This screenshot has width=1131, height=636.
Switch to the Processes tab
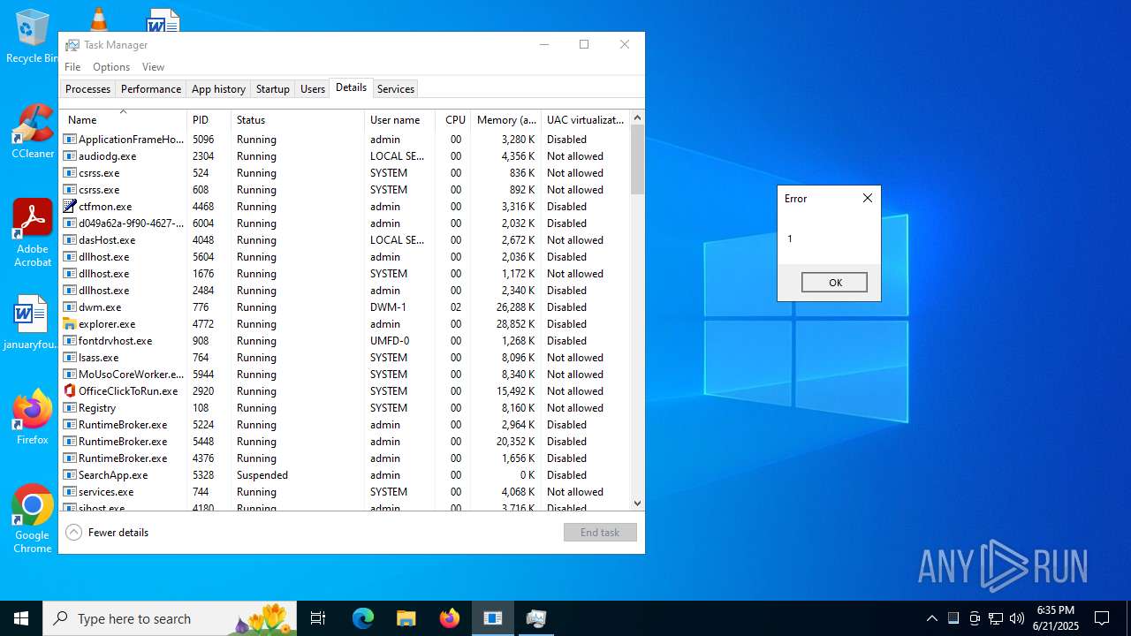[87, 89]
